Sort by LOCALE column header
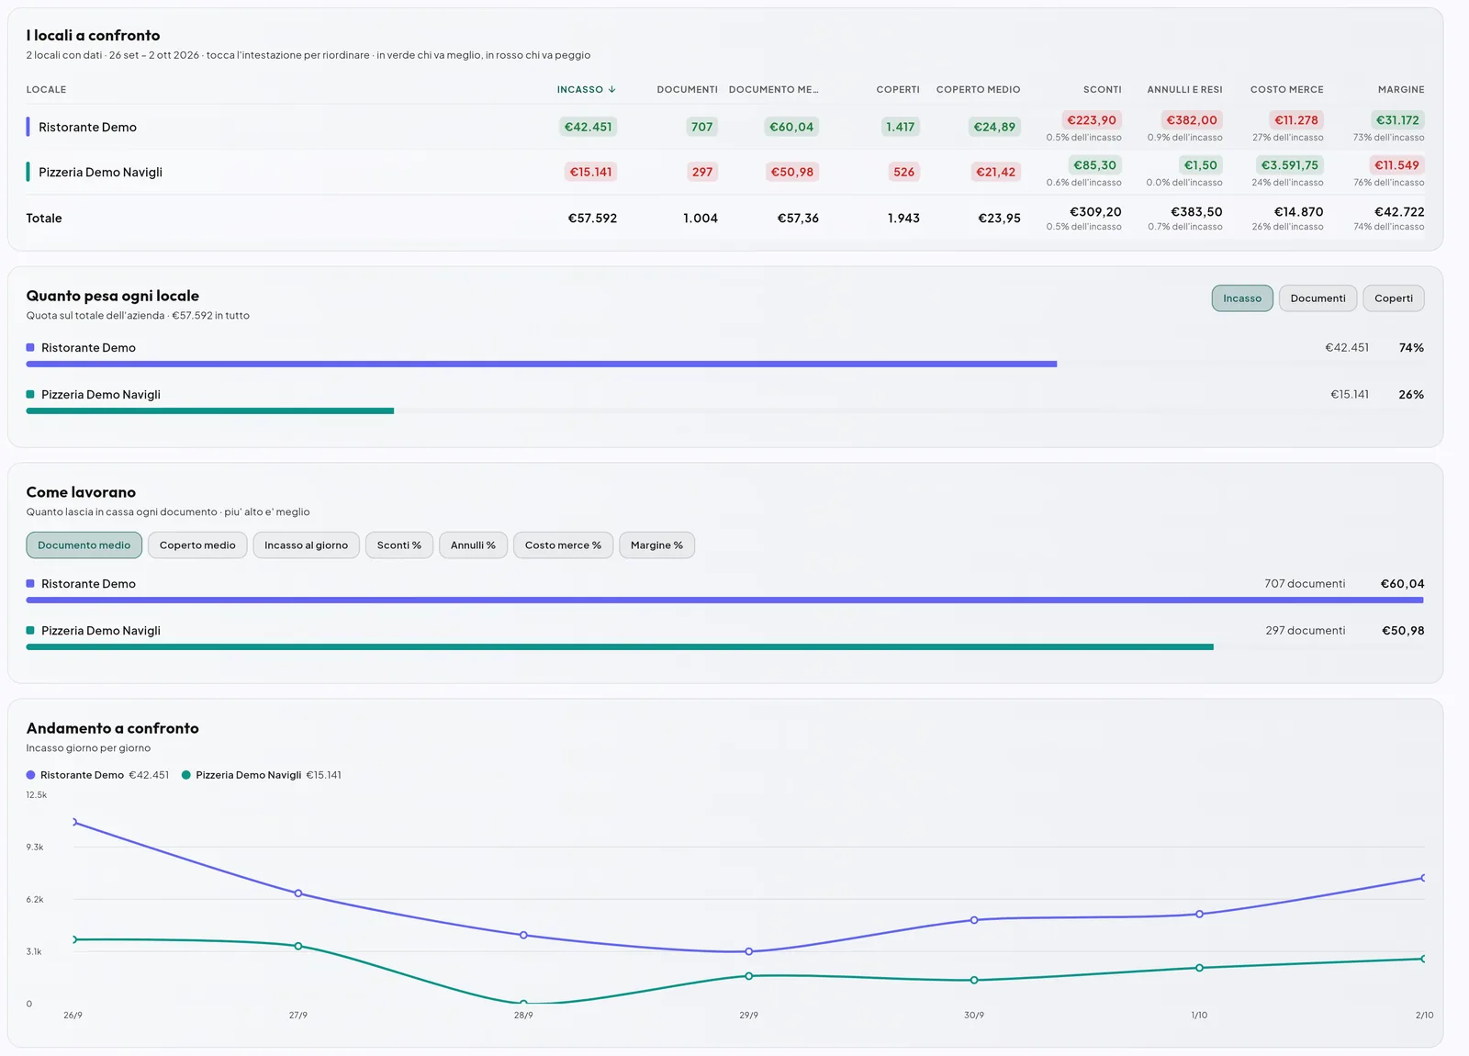1469x1056 pixels. (x=46, y=89)
